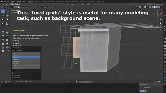The height and width of the screenshot is (93, 166).
Task: Select the Rip Region tool
Action: (7, 51)
